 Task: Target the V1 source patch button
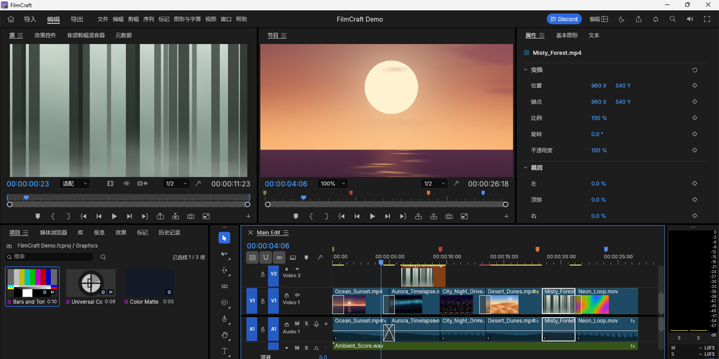(252, 301)
